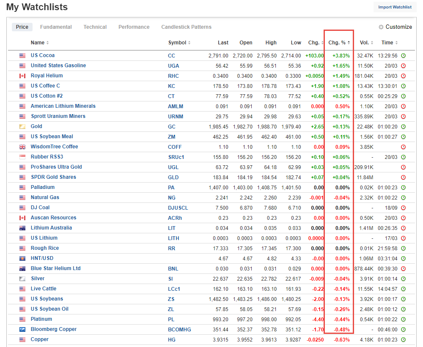Open the Platinum link

point(41,319)
